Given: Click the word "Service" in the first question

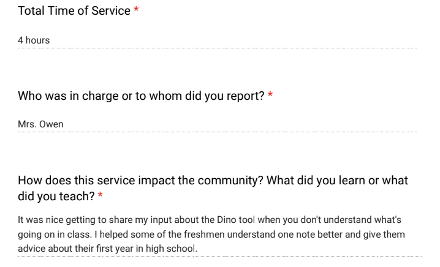Looking at the screenshot, I should [x=110, y=11].
